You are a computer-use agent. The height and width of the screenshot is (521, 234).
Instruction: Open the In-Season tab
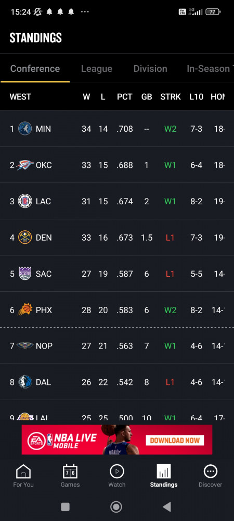pyautogui.click(x=210, y=69)
